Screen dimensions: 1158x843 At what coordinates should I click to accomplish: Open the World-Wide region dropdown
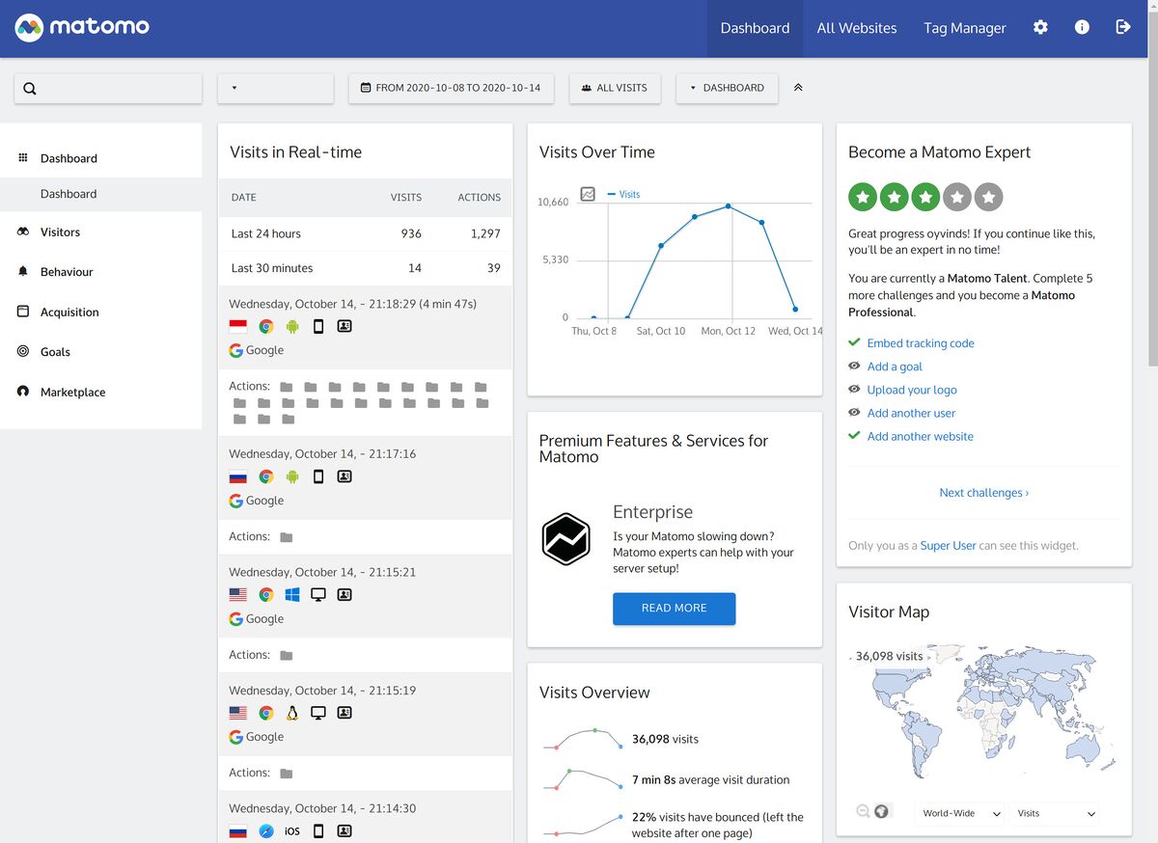[960, 813]
